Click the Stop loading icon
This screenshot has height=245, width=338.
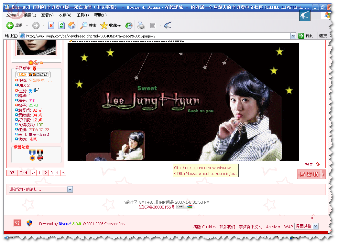(x=51, y=26)
